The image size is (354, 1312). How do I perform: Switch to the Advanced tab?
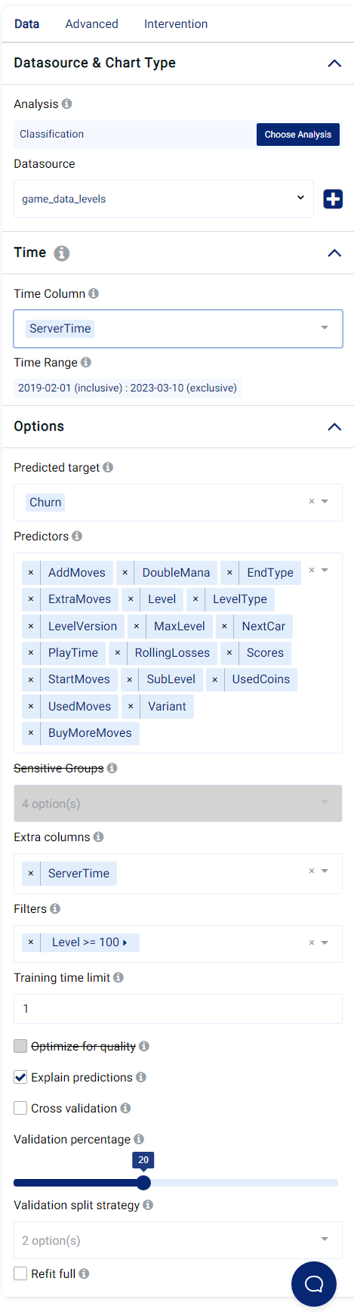(91, 24)
